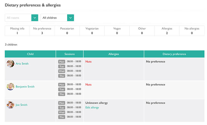Expand the All rooms dropdown arrow
Viewport: 207px width, 125px height.
[x=35, y=18]
